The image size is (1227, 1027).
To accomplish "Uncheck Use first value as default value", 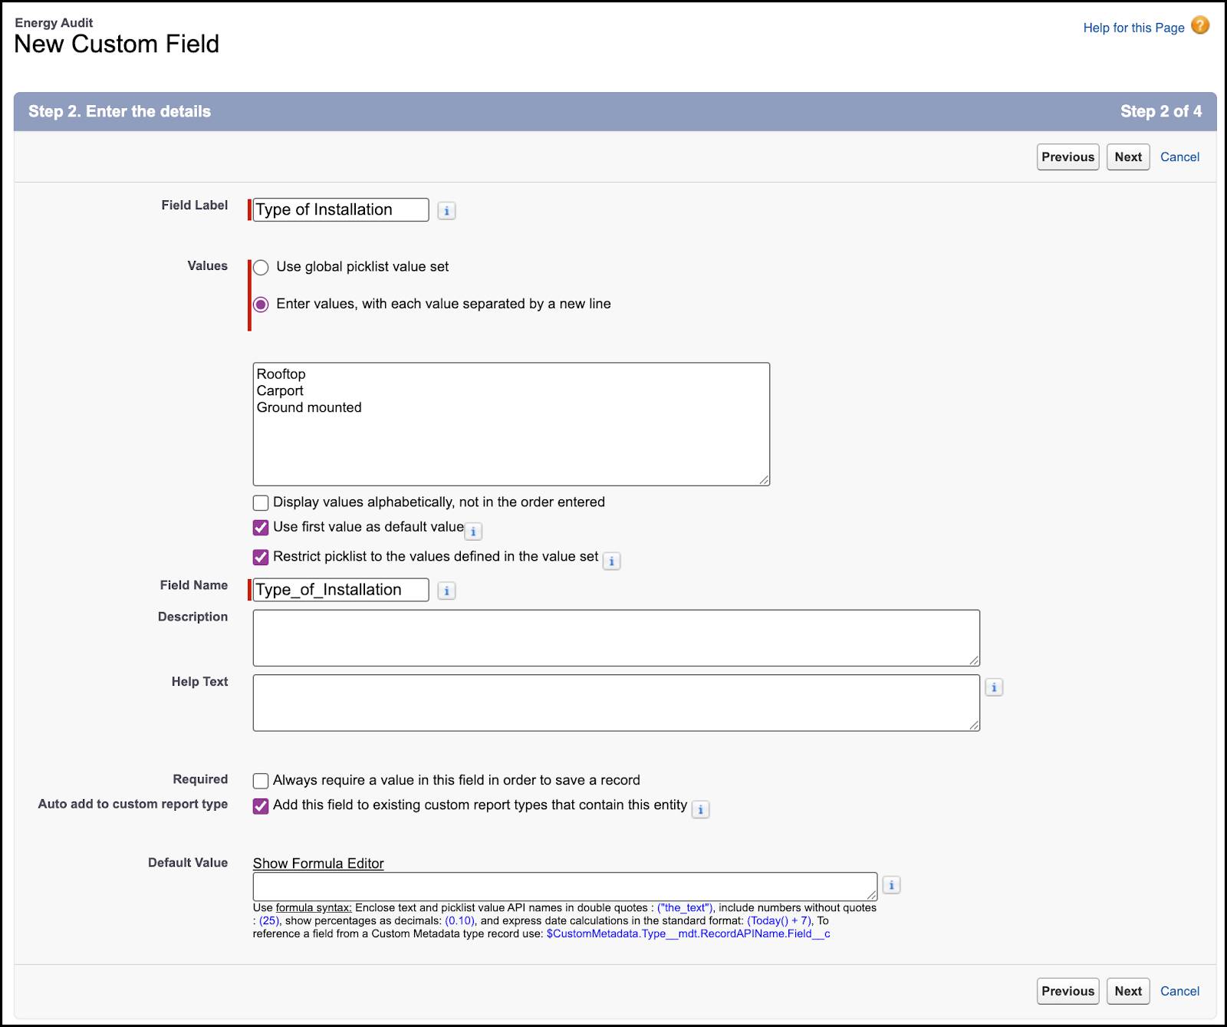I will (261, 527).
